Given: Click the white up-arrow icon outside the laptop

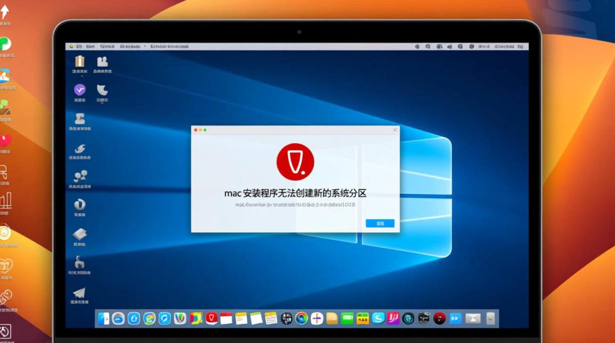Looking at the screenshot, I should coord(5,12).
